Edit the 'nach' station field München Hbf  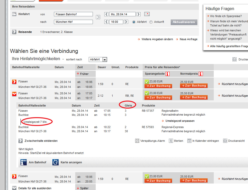[x=73, y=22]
